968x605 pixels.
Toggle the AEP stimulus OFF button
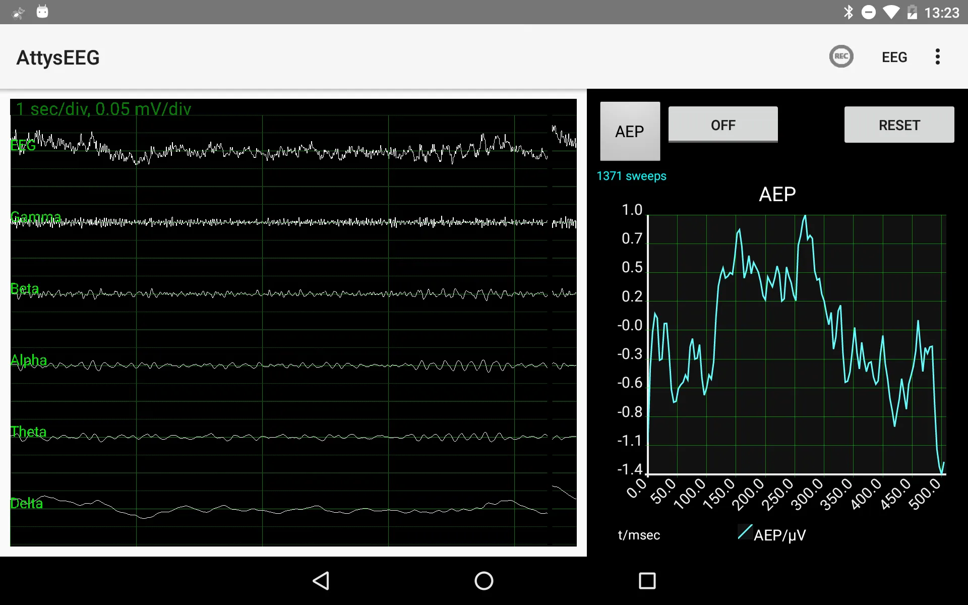point(722,125)
